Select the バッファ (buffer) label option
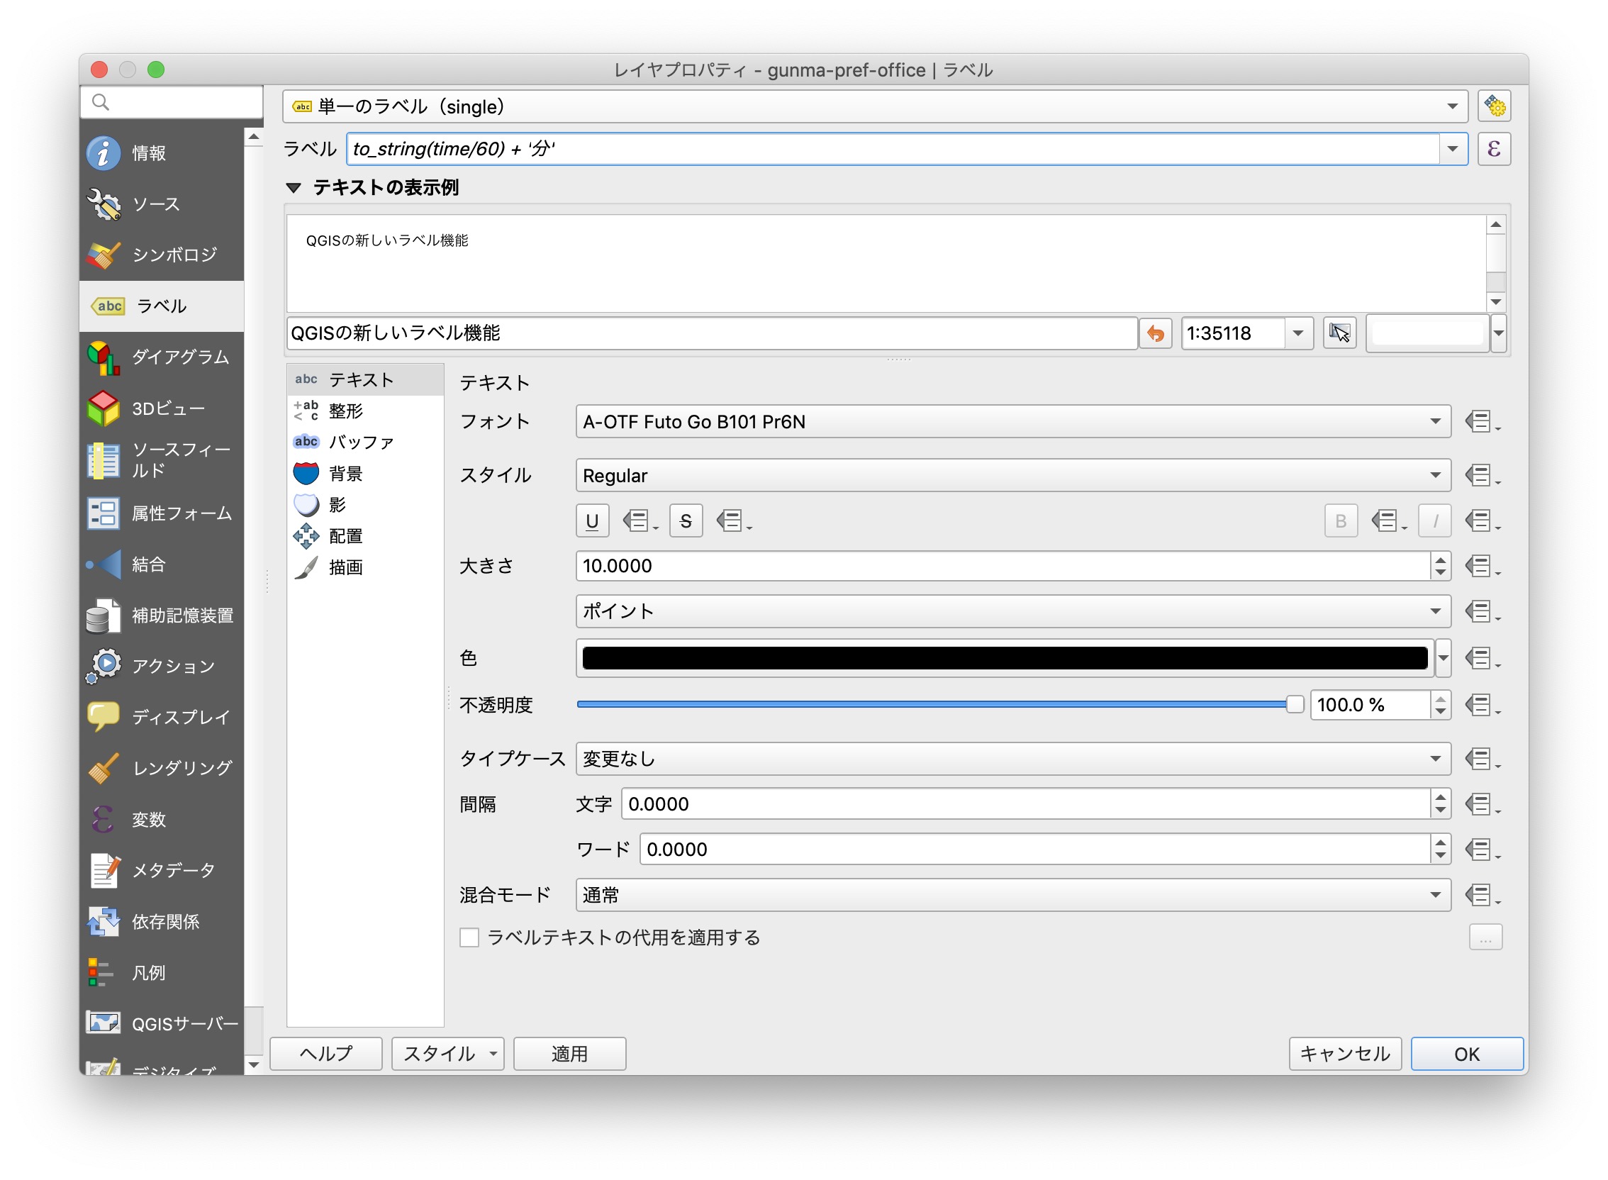Screen dimensions: 1608x1180 click(x=360, y=442)
